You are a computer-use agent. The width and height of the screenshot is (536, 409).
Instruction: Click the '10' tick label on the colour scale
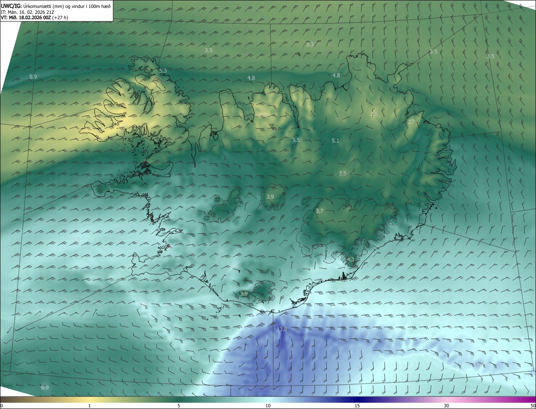coord(268,406)
